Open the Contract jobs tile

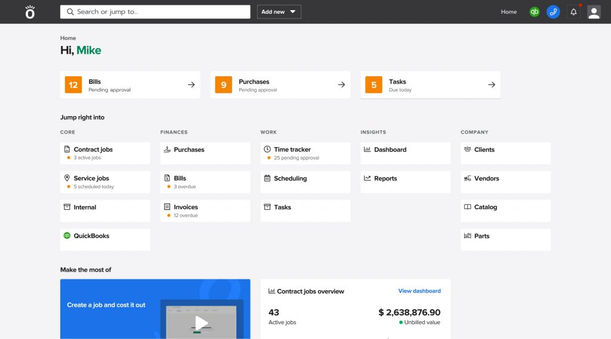(x=105, y=153)
